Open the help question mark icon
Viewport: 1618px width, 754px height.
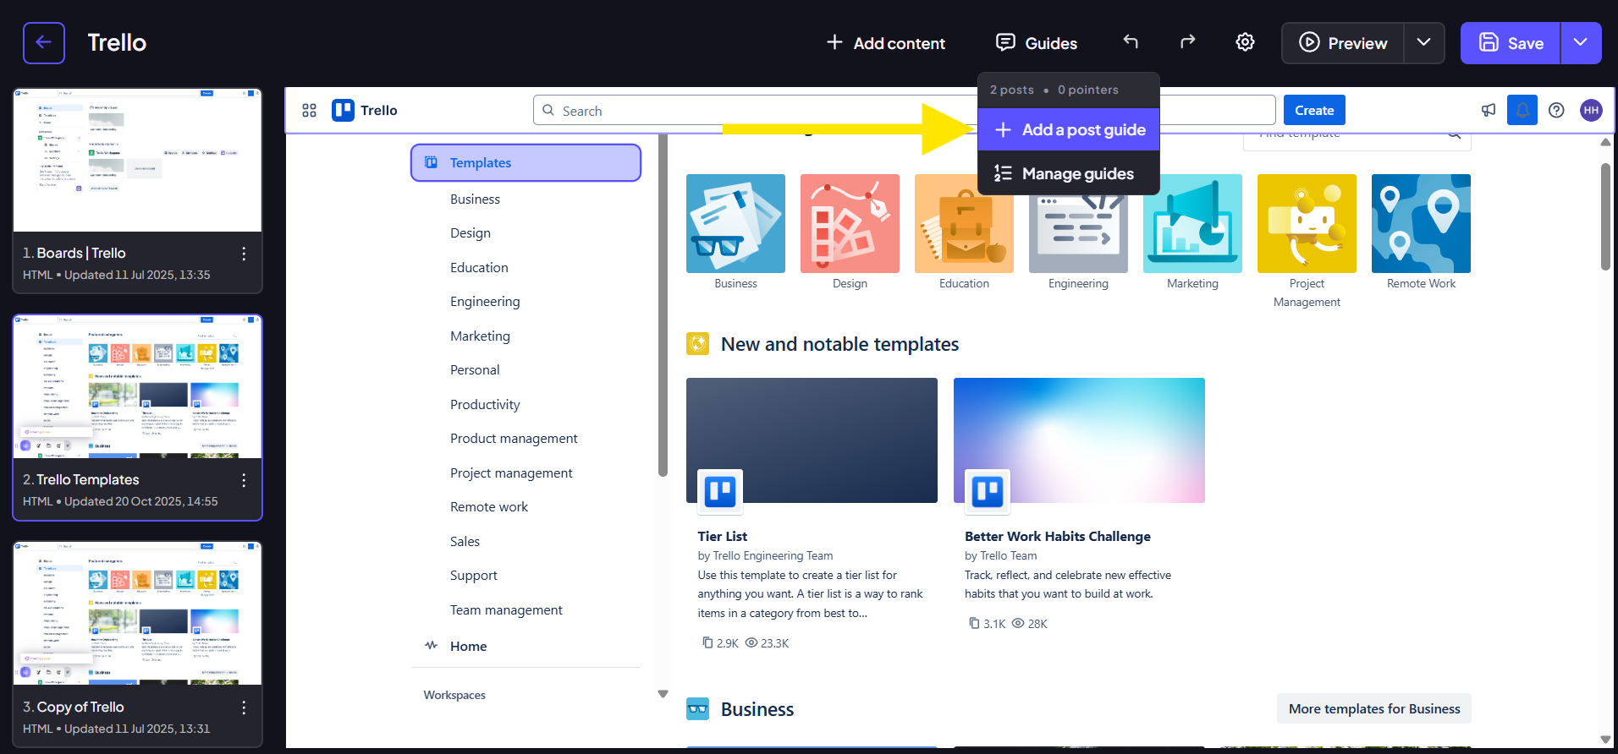point(1556,110)
